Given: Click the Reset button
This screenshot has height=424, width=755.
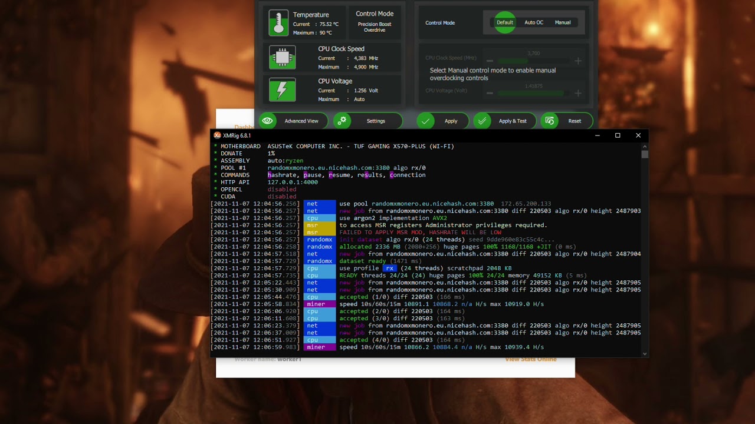Looking at the screenshot, I should pyautogui.click(x=566, y=121).
